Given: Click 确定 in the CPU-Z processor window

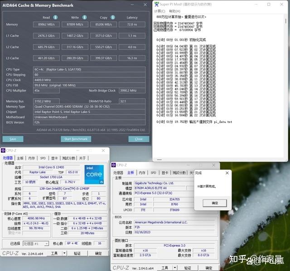Looking at the screenshot, I should coord(98,253).
